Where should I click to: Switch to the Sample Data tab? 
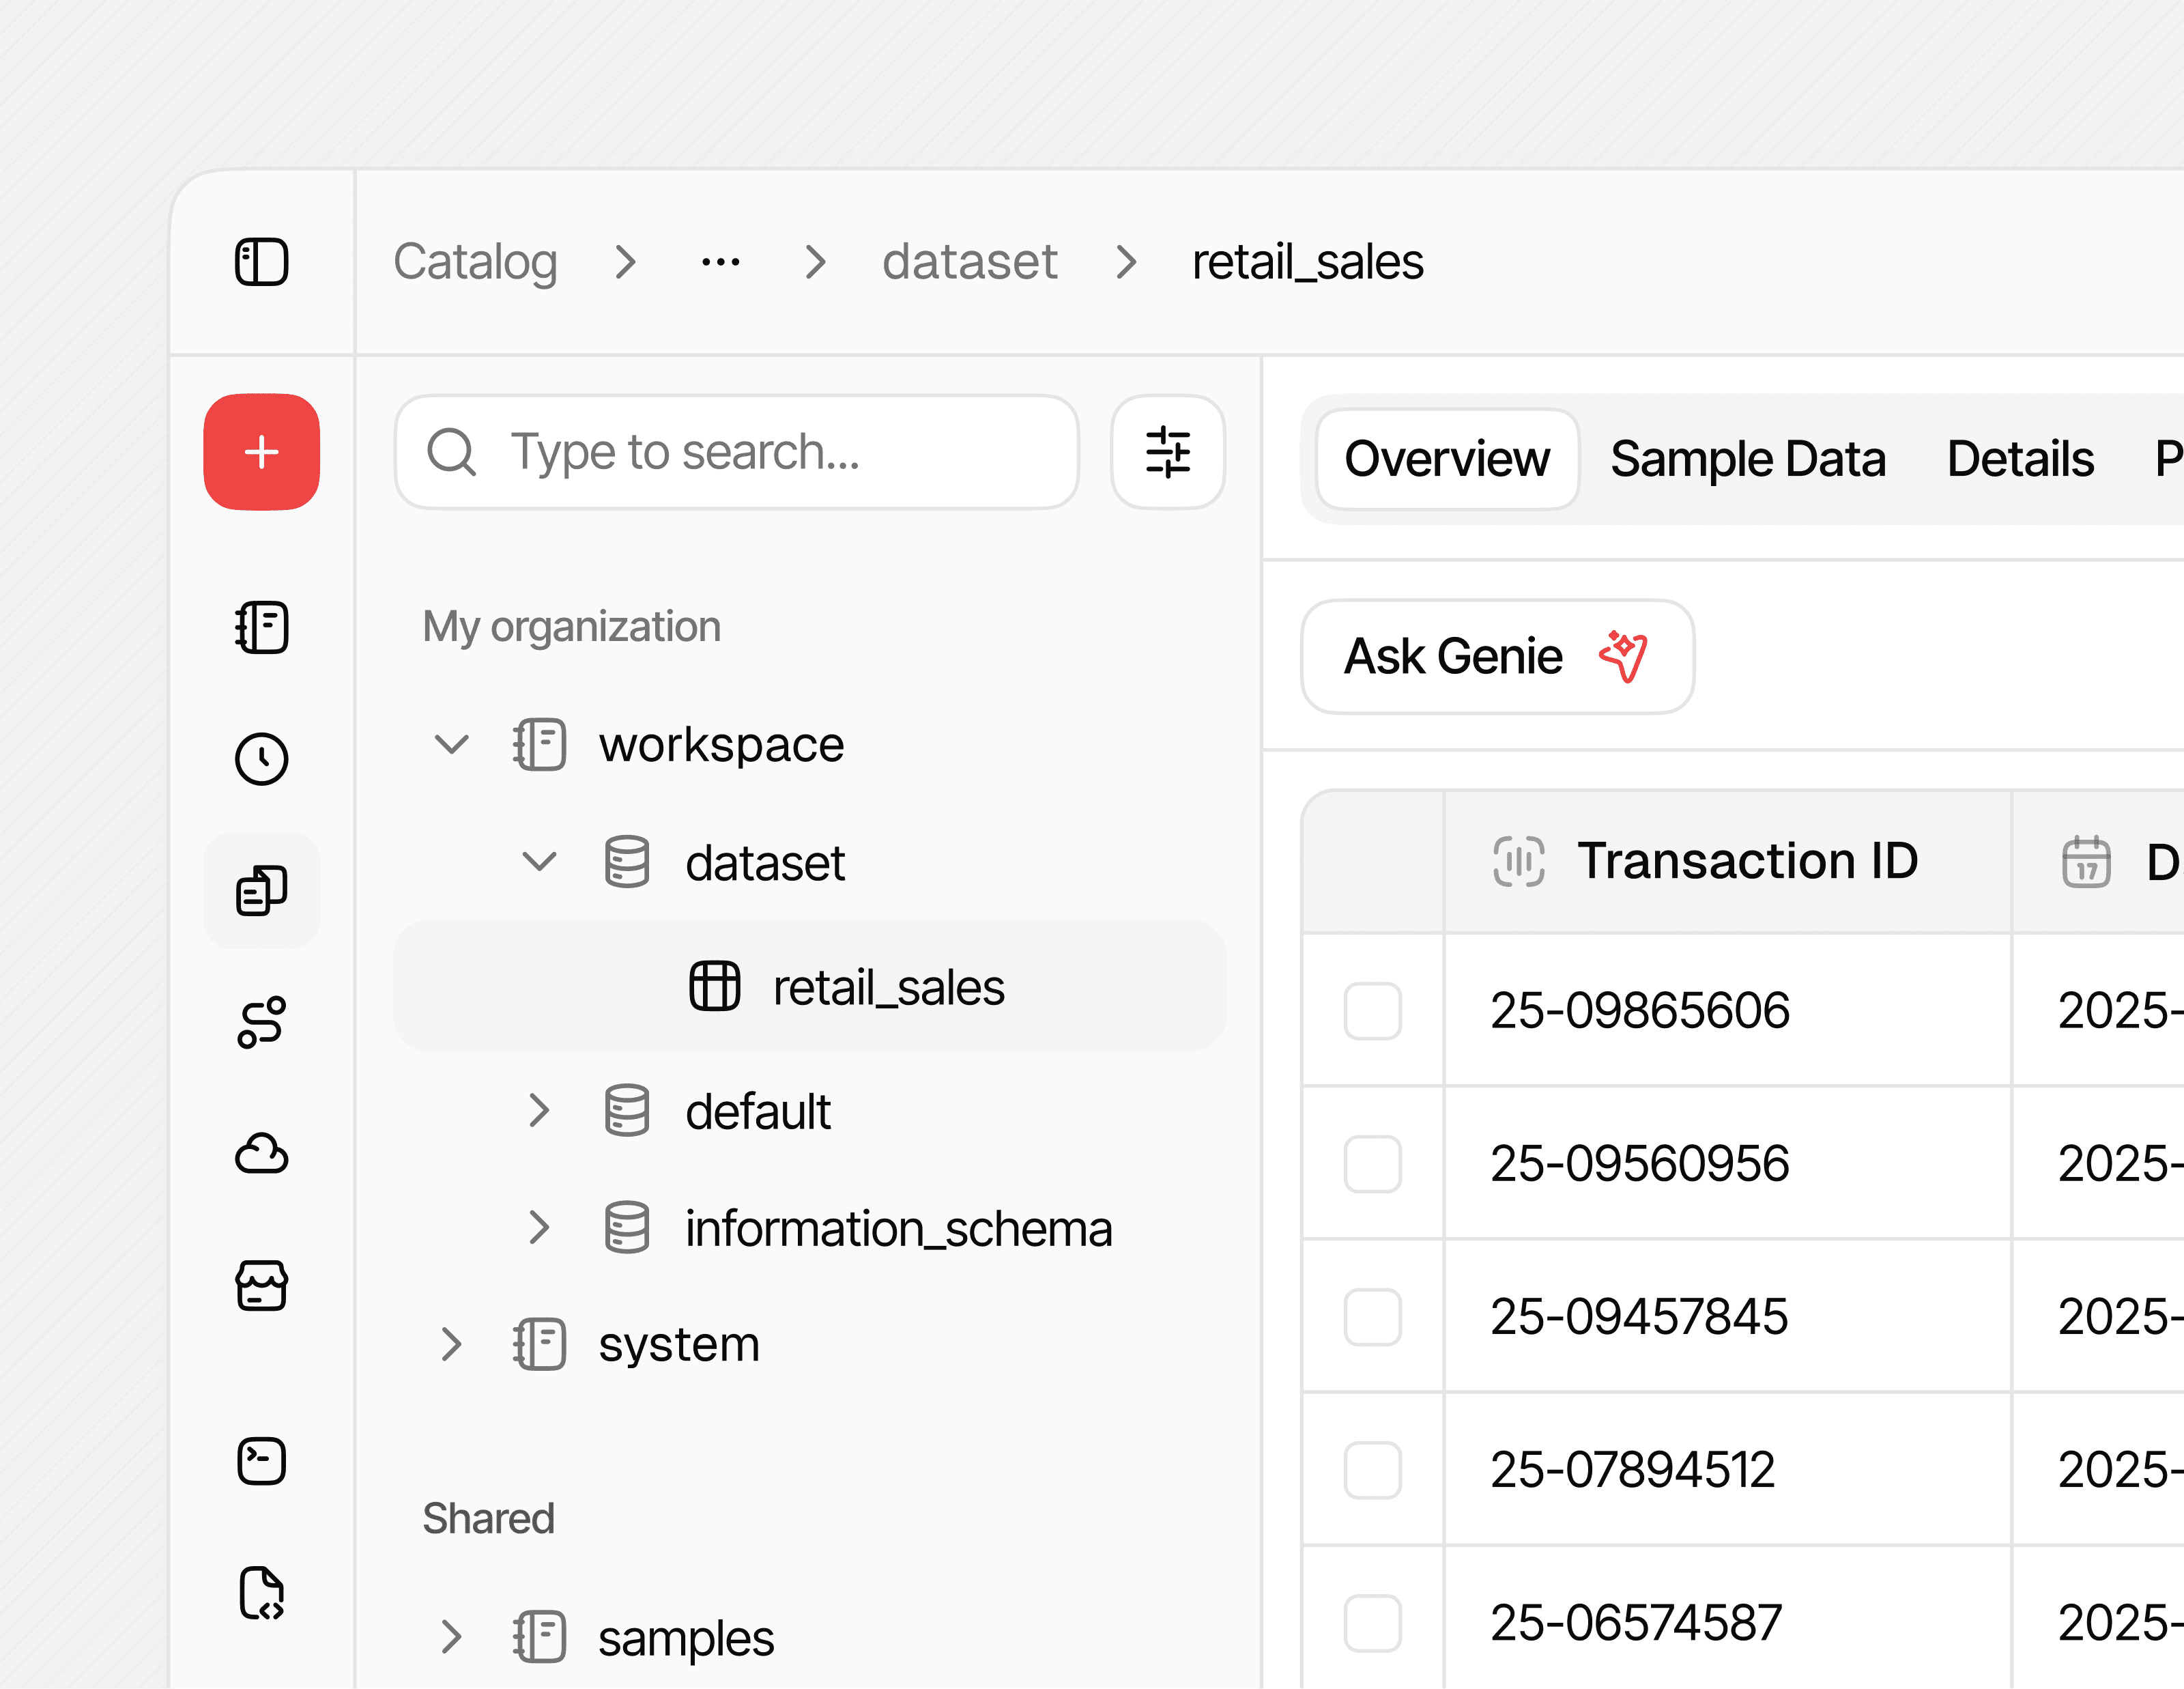[1747, 459]
